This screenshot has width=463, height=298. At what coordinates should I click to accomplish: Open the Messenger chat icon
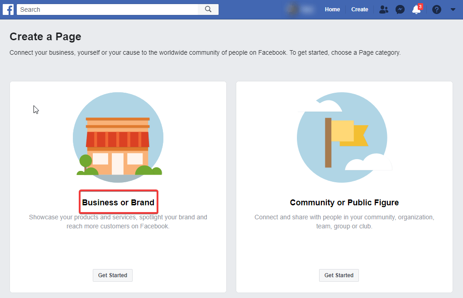coord(400,9)
